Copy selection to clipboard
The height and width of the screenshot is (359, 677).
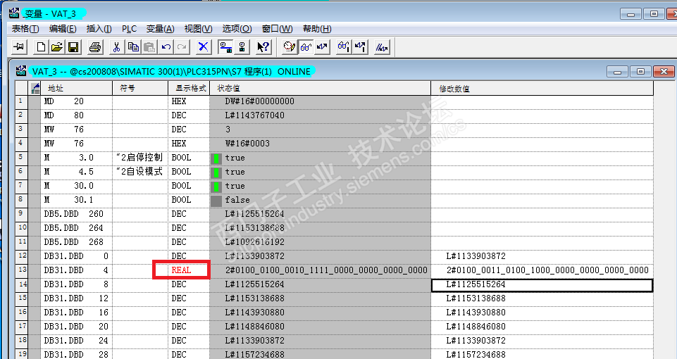pos(133,46)
